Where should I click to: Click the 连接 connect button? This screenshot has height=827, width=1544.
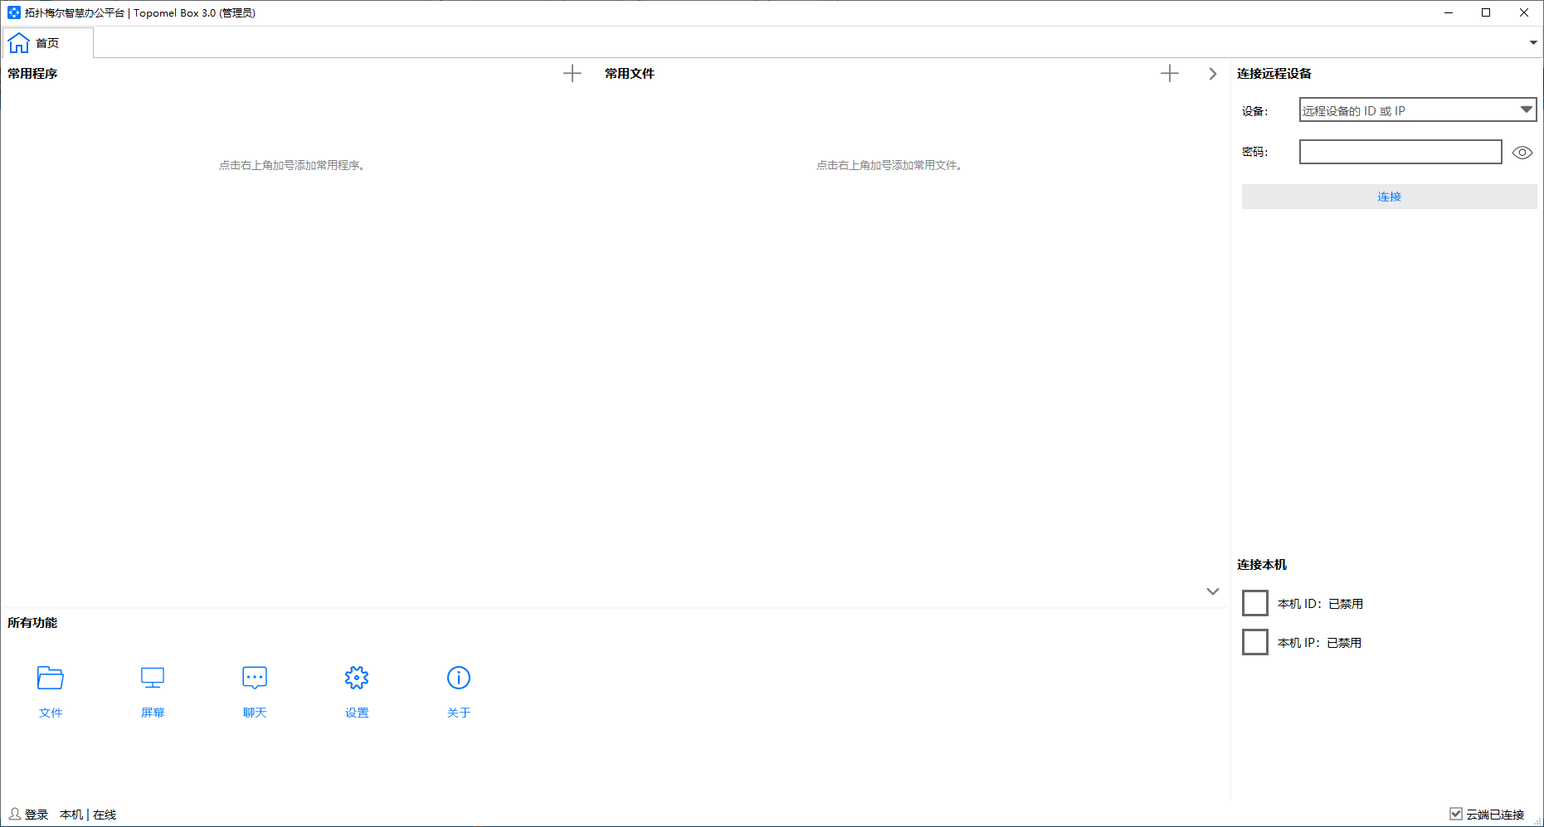(1389, 197)
